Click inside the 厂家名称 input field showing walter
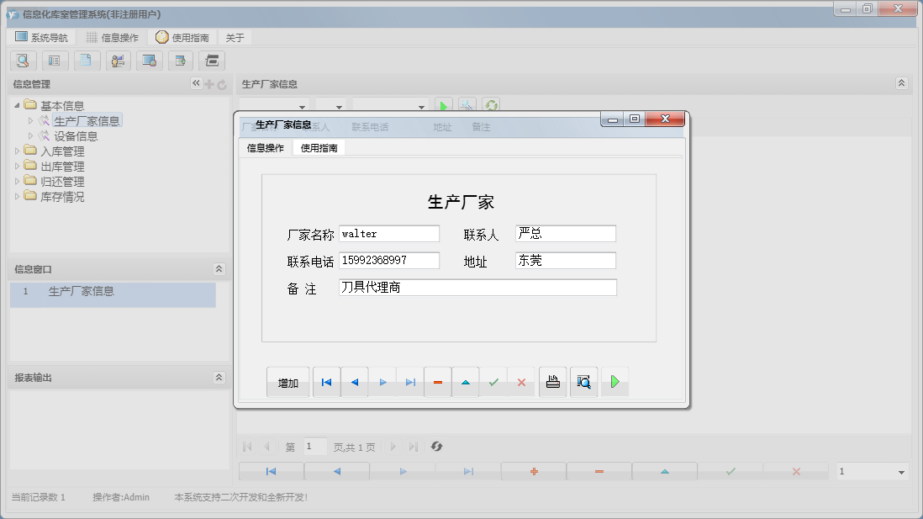This screenshot has height=519, width=923. pos(389,233)
